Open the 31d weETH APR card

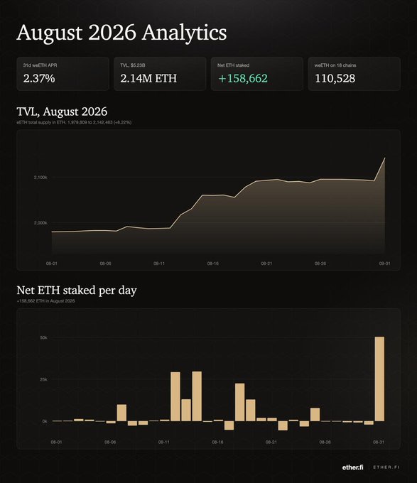pos(63,74)
